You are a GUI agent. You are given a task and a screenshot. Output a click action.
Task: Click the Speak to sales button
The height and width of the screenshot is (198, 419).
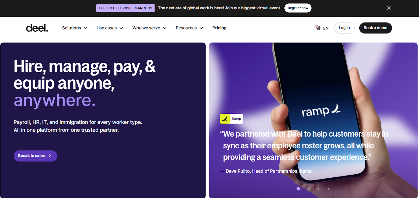point(35,156)
